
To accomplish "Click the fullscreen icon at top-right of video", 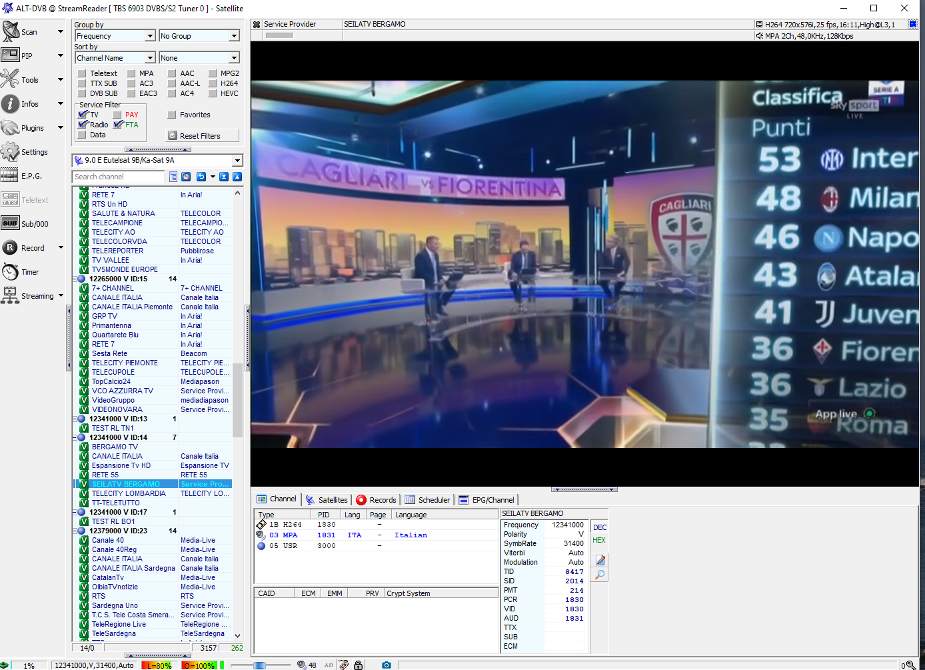I will [913, 24].
